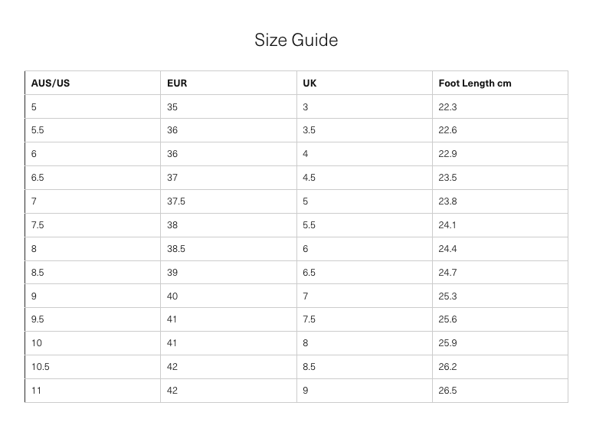Select the UK 4.5 cell
Viewport: 596px width, 432px height.
pos(309,178)
